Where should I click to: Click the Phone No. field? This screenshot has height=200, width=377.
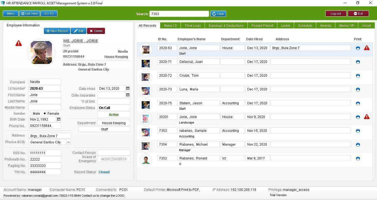coord(44,126)
